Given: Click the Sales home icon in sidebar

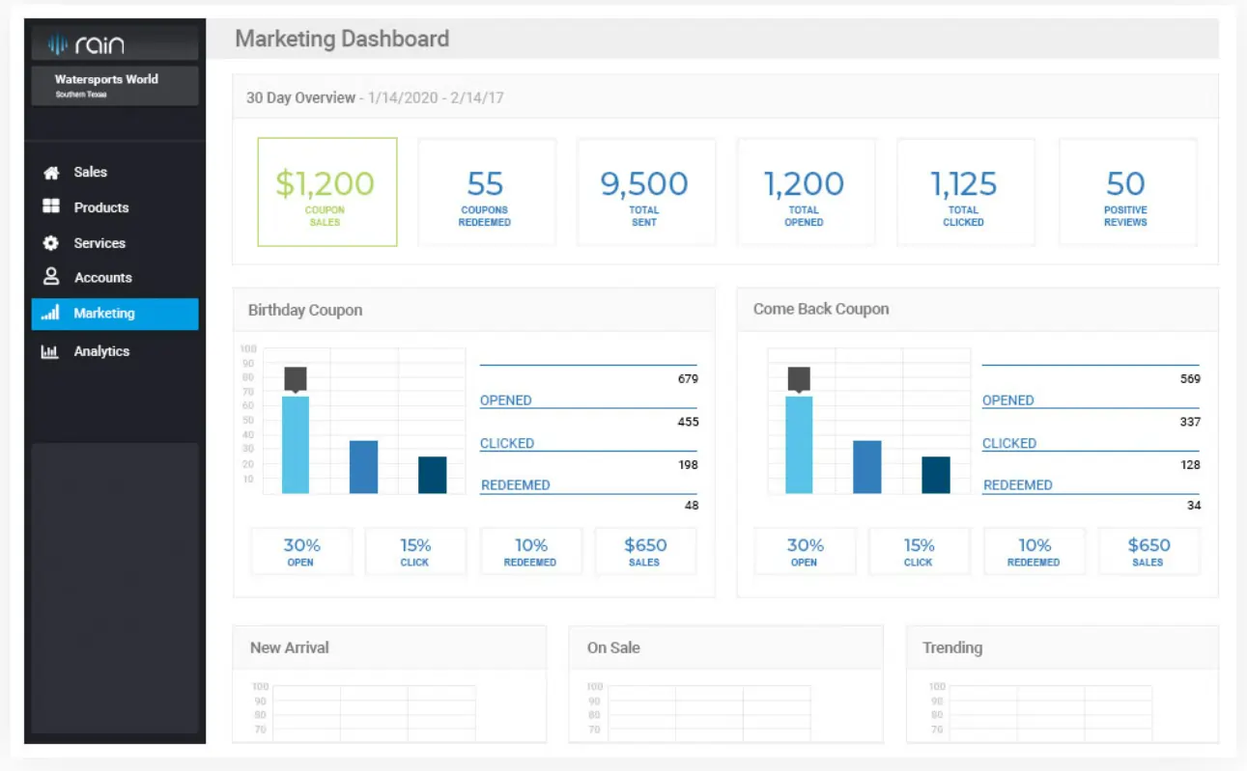Looking at the screenshot, I should coord(51,173).
